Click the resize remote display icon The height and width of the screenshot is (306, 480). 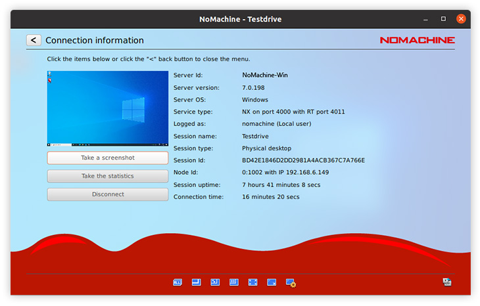[233, 282]
